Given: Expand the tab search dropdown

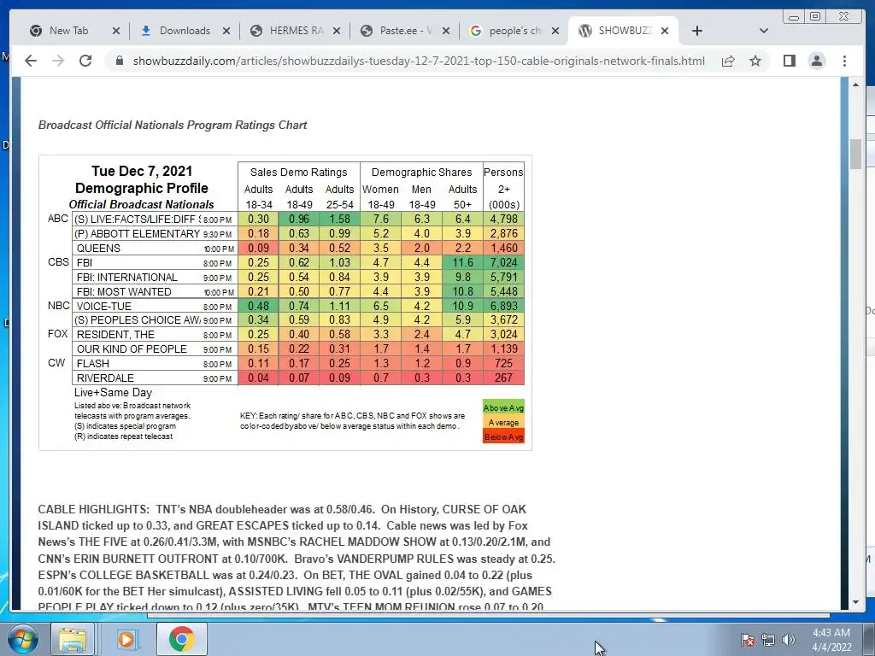Looking at the screenshot, I should click(x=763, y=32).
